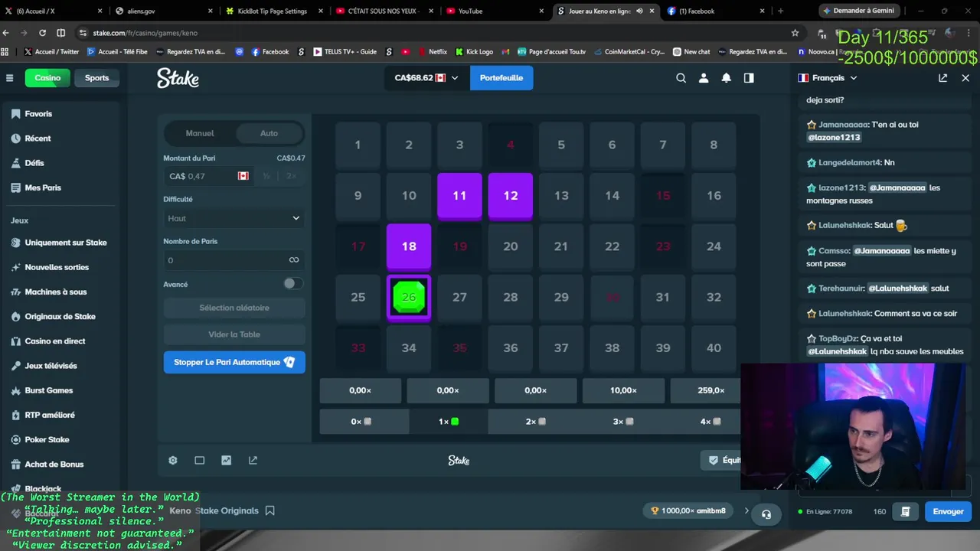Deselect the green hit tile 26
The height and width of the screenshot is (551, 980).
pyautogui.click(x=409, y=297)
